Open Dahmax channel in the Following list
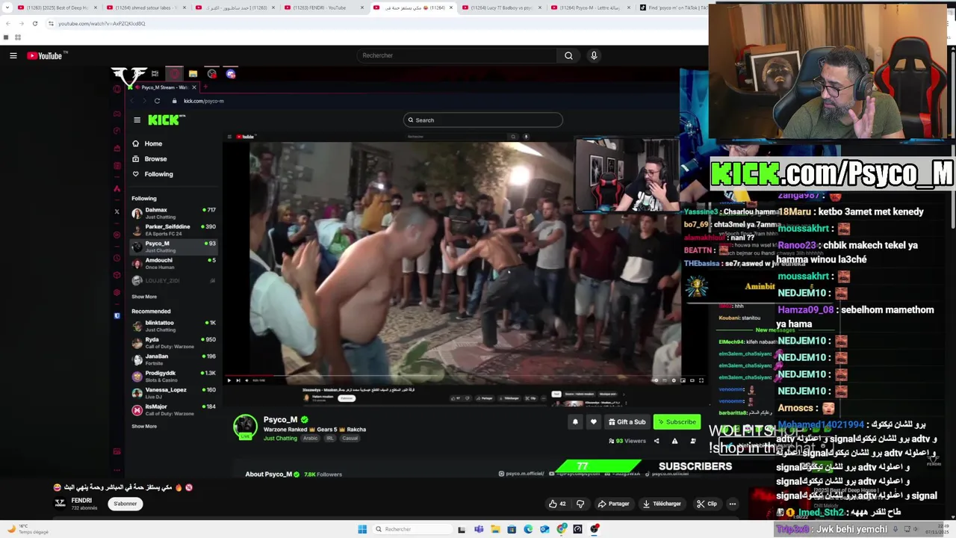This screenshot has width=956, height=538. [174, 213]
